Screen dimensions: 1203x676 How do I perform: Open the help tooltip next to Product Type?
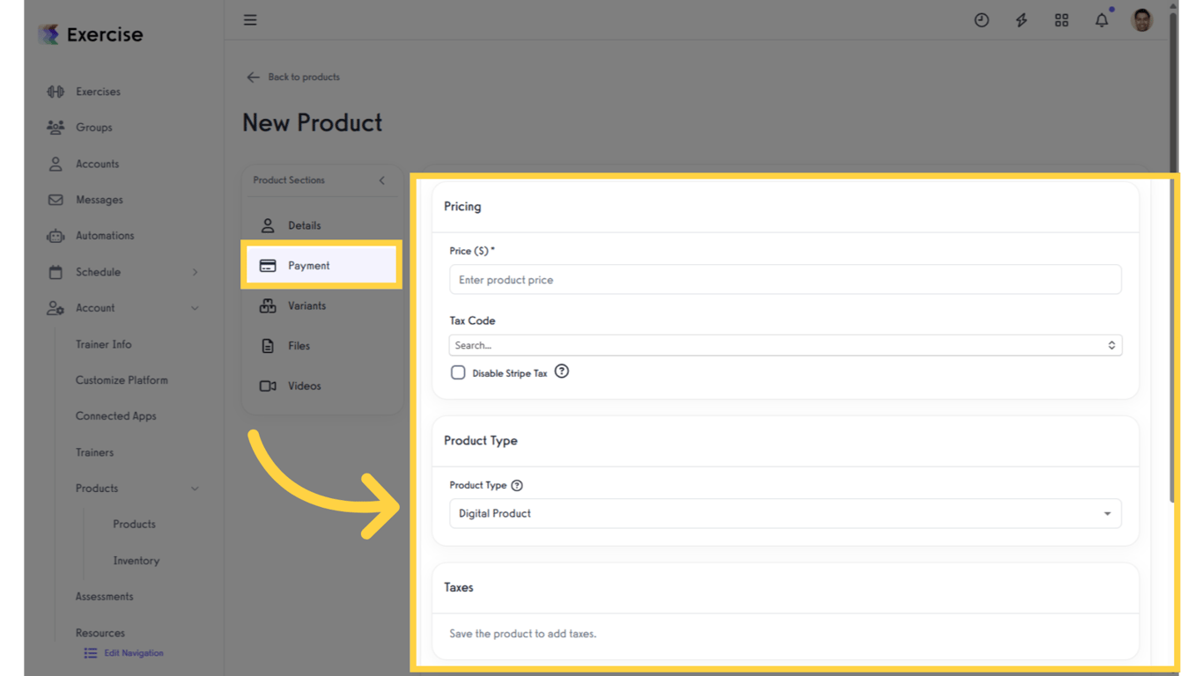(515, 485)
